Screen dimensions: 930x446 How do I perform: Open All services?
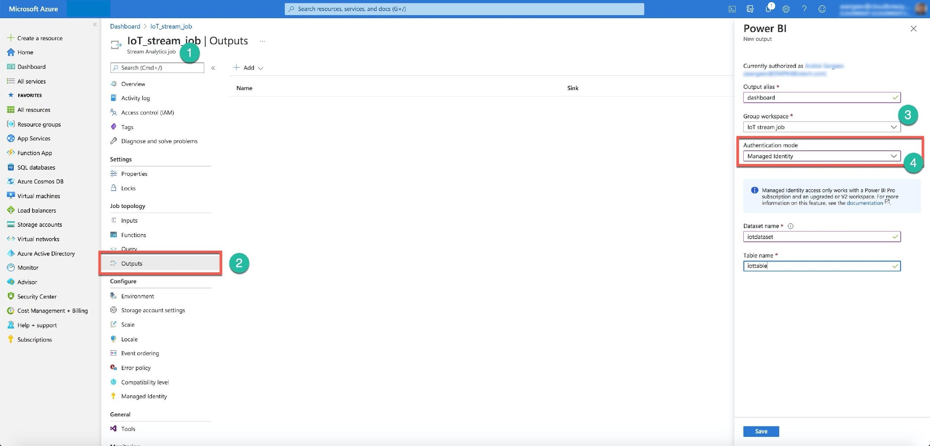(x=26, y=81)
